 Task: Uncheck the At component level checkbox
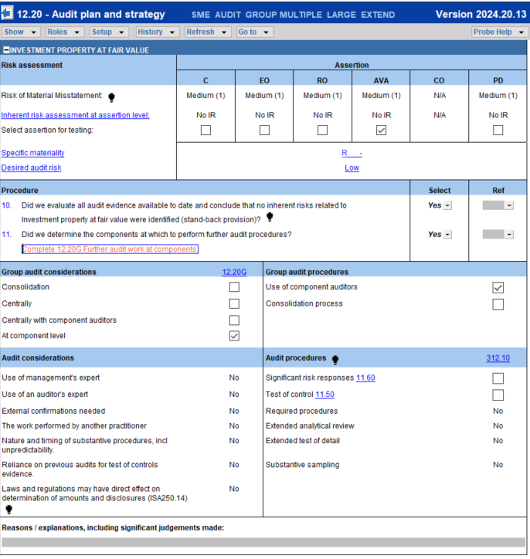(234, 336)
